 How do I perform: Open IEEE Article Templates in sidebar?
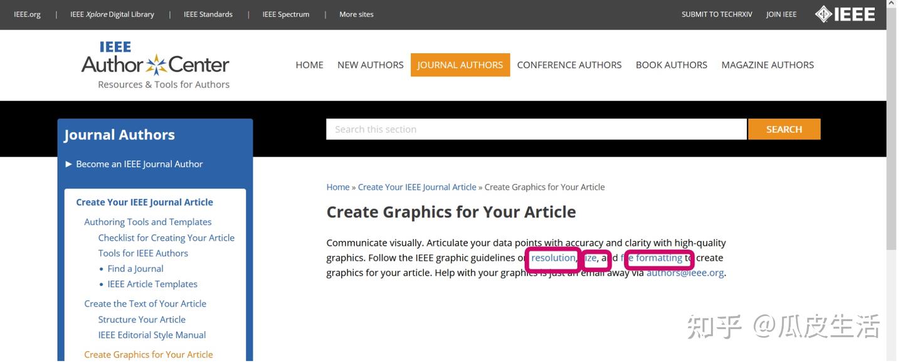coord(152,285)
